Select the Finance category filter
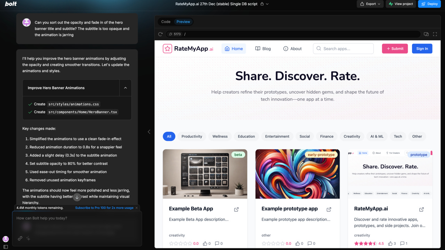Screen dimensions: 445x250 coord(327,136)
